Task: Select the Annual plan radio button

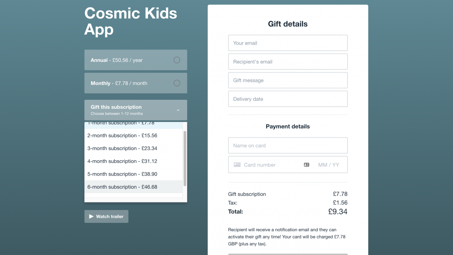Action: tap(177, 60)
